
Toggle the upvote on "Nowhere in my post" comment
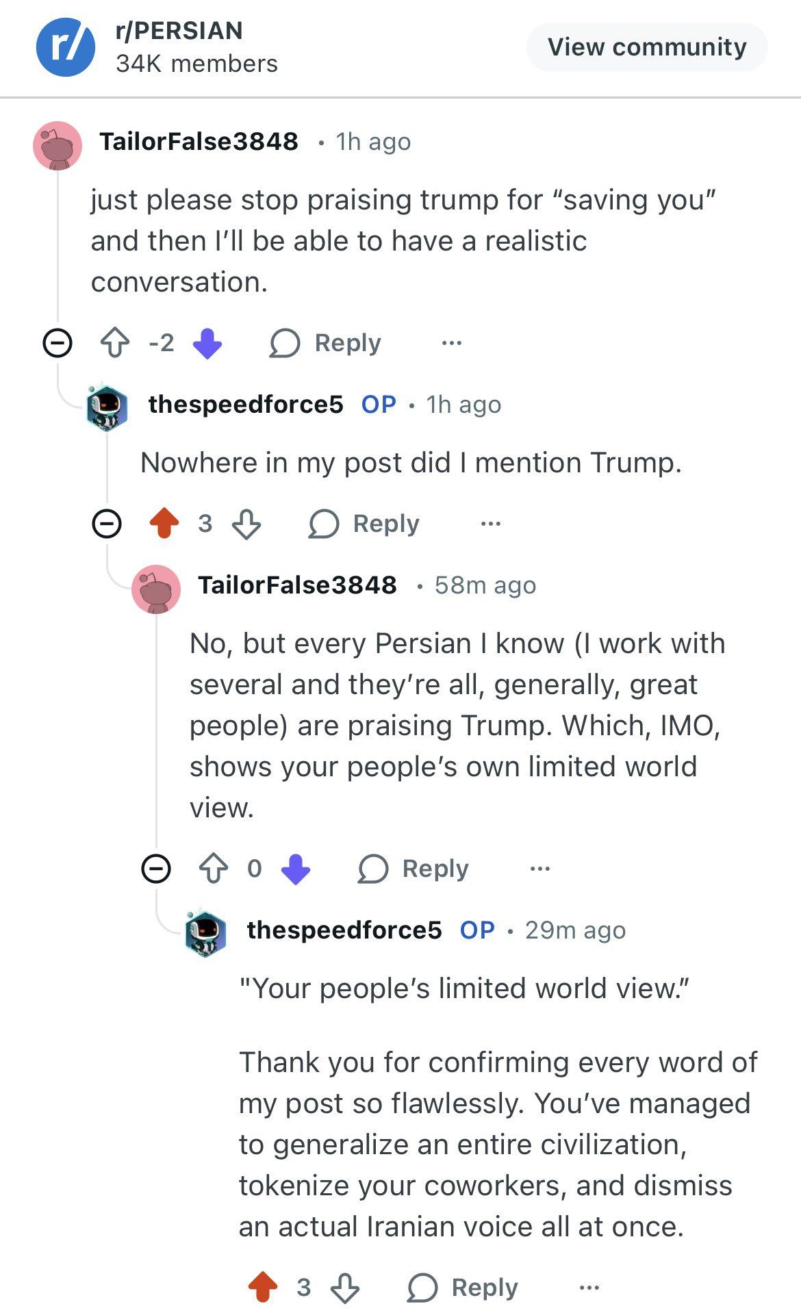pos(164,524)
